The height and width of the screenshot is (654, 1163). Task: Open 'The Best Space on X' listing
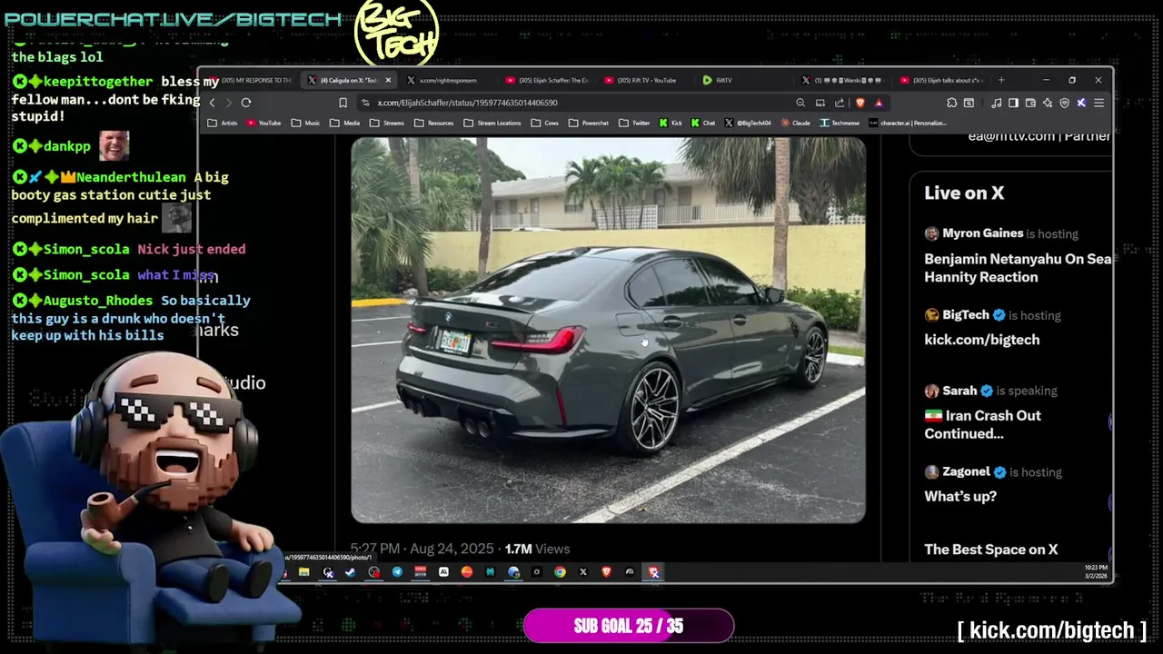coord(990,550)
